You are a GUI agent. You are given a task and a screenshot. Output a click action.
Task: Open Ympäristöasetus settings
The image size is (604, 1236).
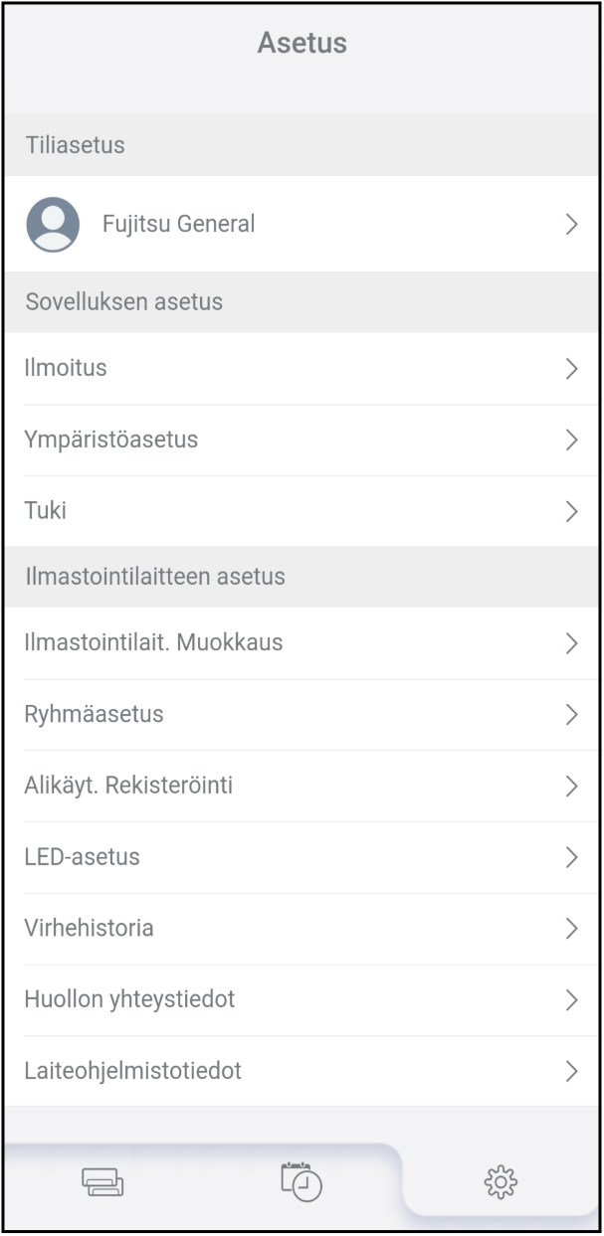pyautogui.click(x=302, y=441)
